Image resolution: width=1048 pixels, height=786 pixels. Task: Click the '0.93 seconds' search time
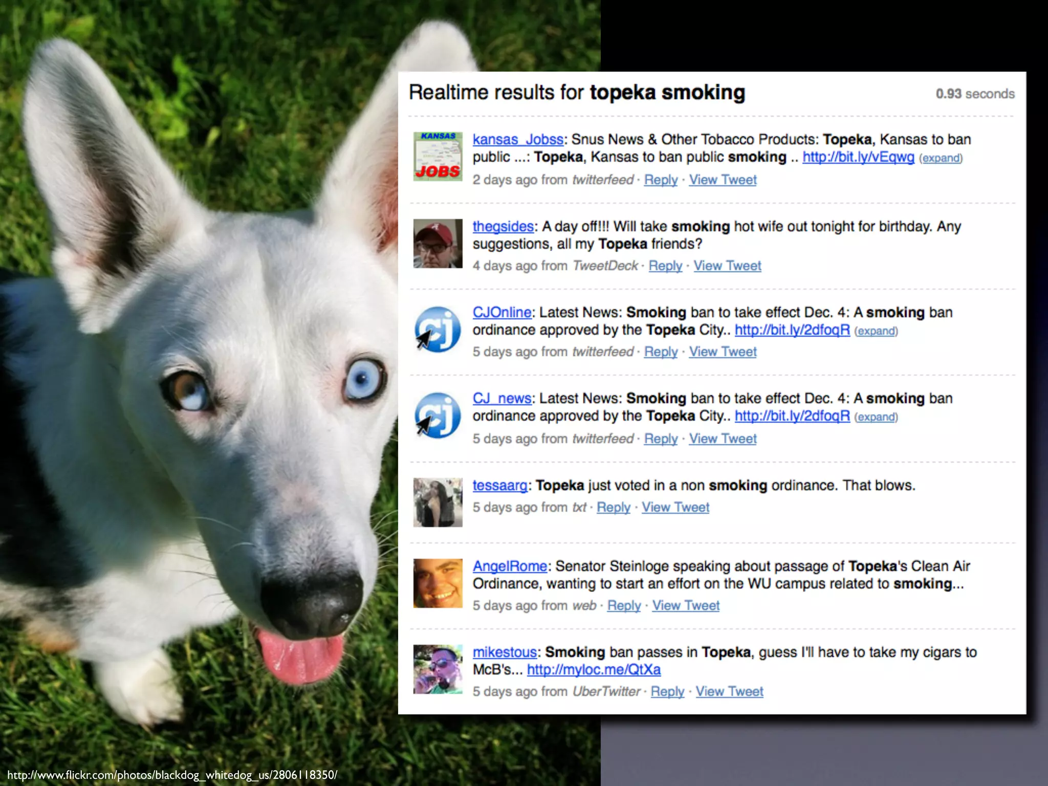point(975,94)
